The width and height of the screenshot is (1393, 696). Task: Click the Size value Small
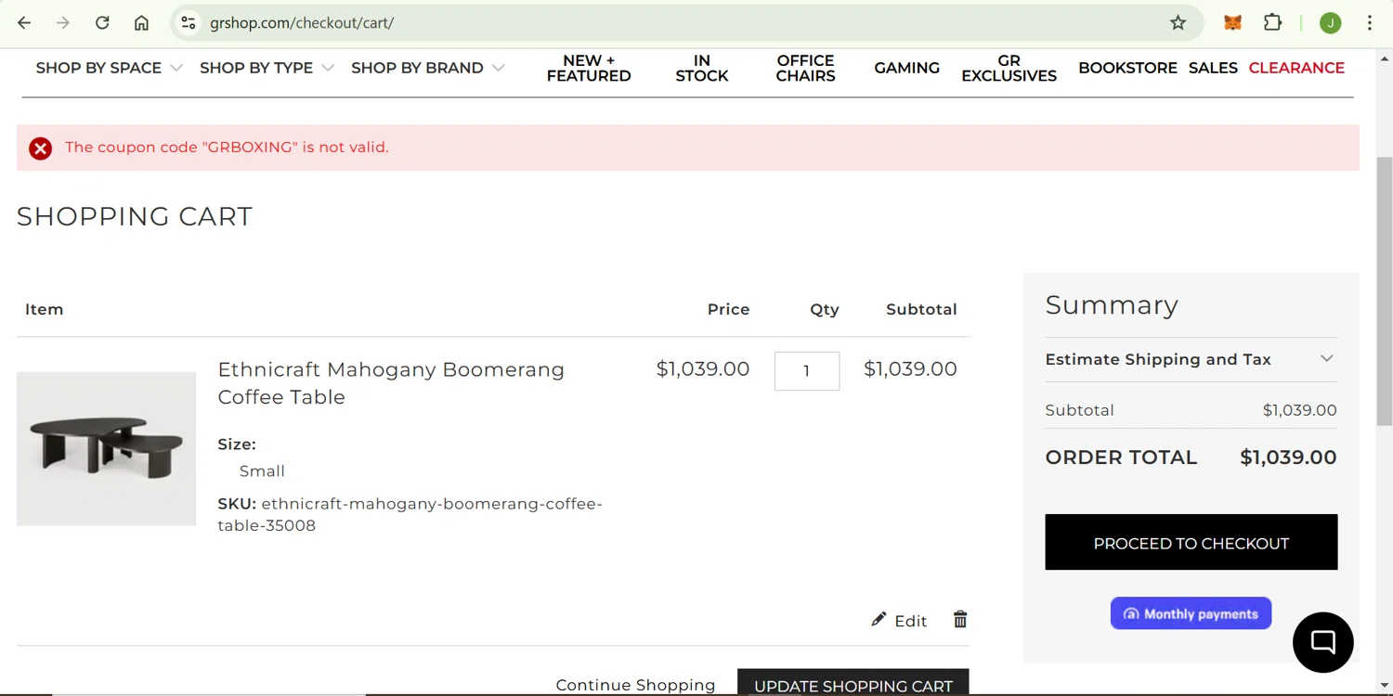(x=262, y=471)
